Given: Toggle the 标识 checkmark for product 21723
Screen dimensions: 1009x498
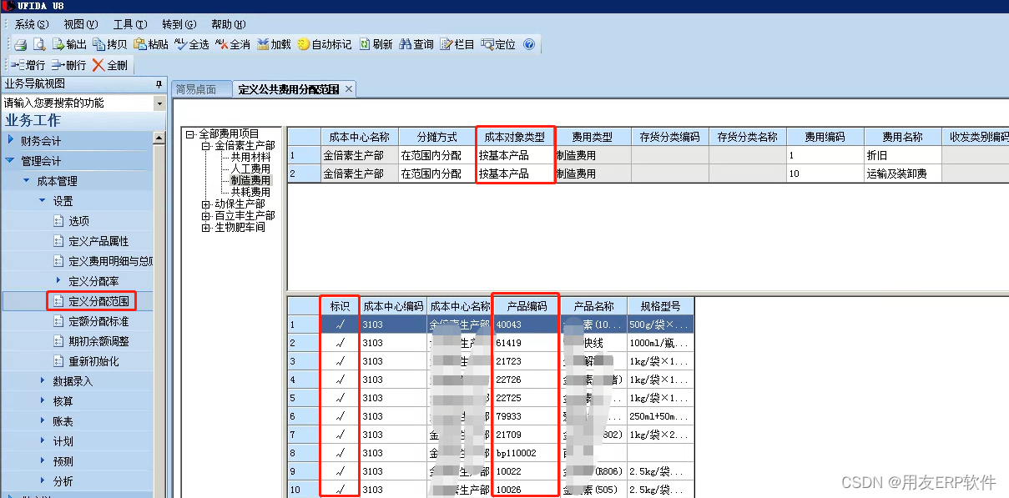Looking at the screenshot, I should (341, 361).
